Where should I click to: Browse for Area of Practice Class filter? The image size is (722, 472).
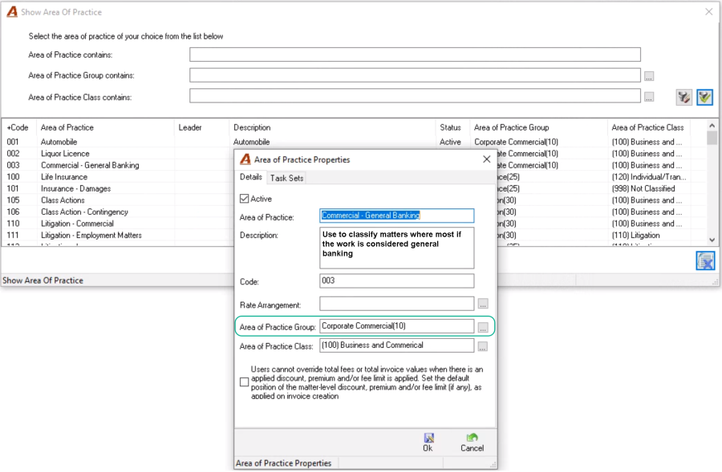click(x=649, y=97)
